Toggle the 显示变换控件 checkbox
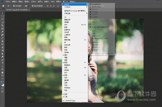The height and width of the screenshot is (107, 162). point(33,6)
